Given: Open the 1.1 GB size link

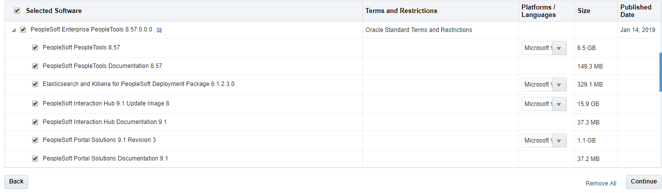Looking at the screenshot, I should point(586,140).
